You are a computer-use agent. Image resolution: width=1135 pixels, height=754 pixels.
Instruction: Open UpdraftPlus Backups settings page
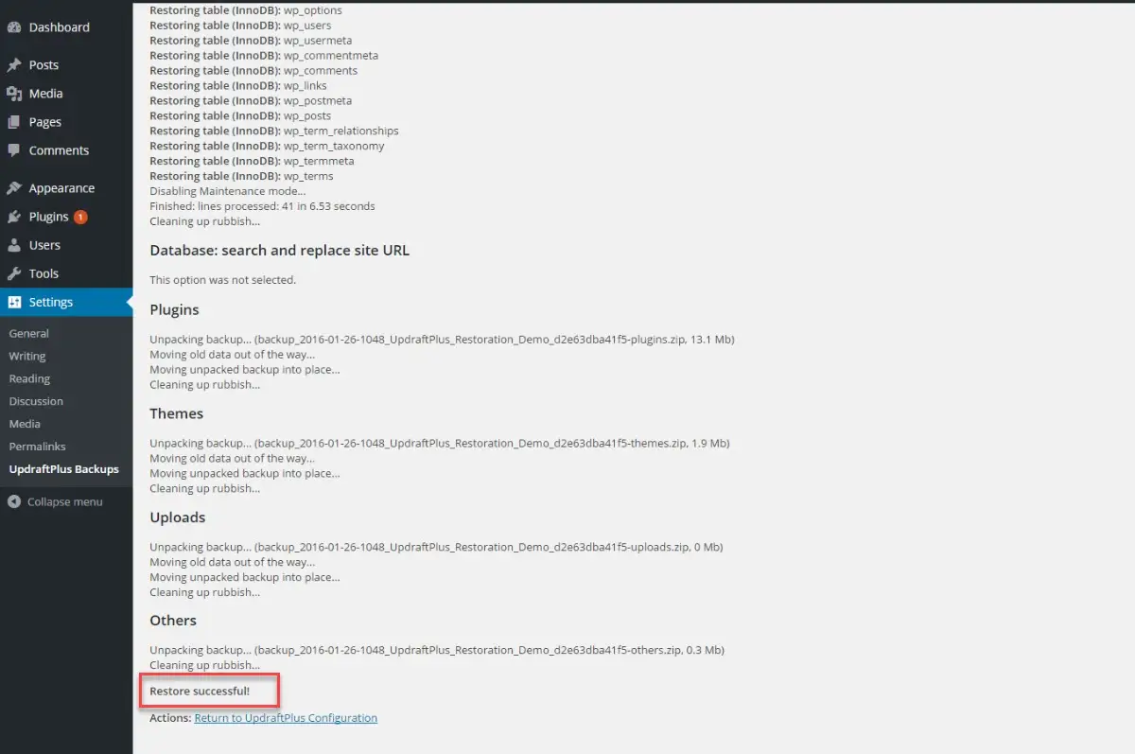63,468
